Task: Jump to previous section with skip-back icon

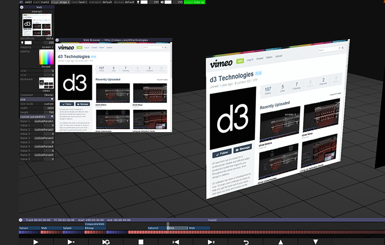Action: point(176,242)
